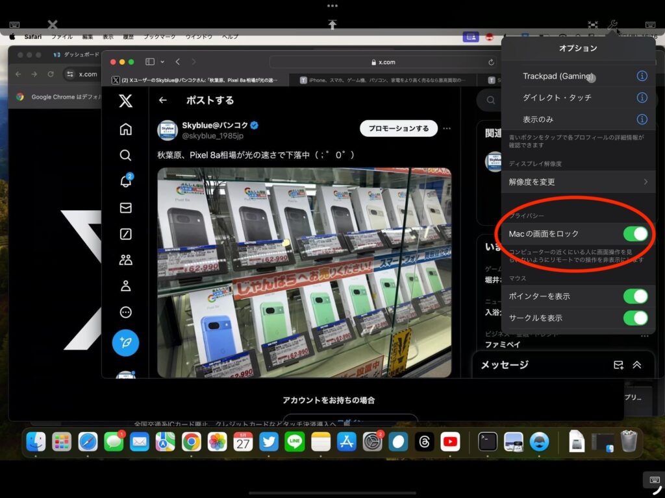Open the ブックマーク menu
This screenshot has height=498, width=665.
[160, 37]
